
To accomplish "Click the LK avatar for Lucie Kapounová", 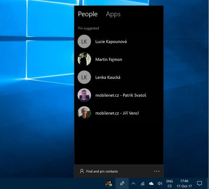I will [84, 41].
